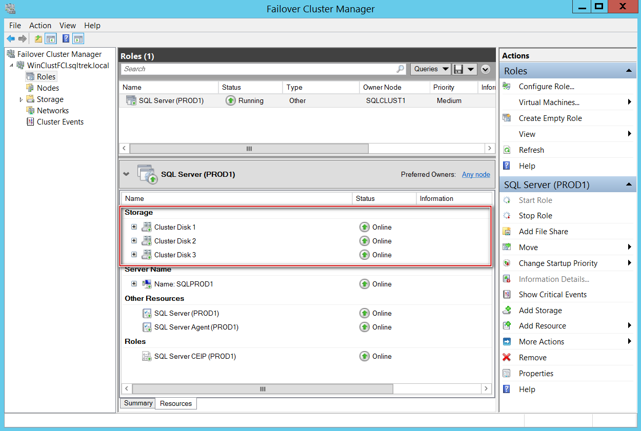
Task: Click the Configure Role icon
Action: pos(507,87)
